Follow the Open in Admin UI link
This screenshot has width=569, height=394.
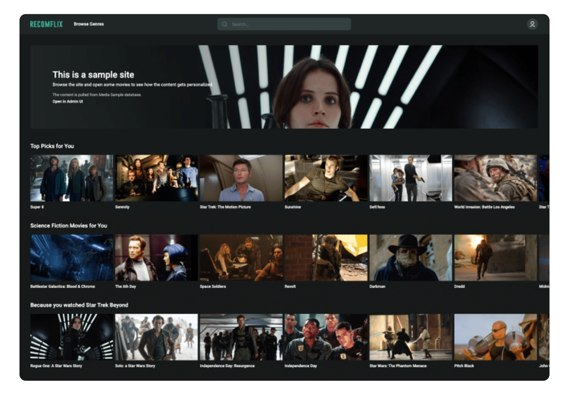click(68, 101)
